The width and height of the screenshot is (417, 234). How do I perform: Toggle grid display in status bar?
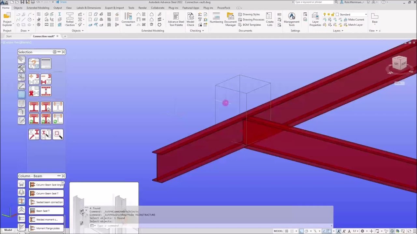click(x=287, y=231)
